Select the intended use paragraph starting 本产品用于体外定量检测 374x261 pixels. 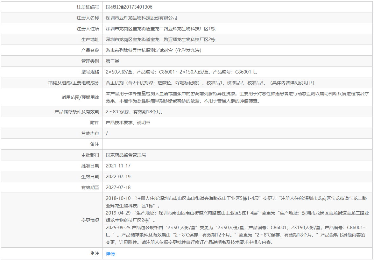pos(237,97)
